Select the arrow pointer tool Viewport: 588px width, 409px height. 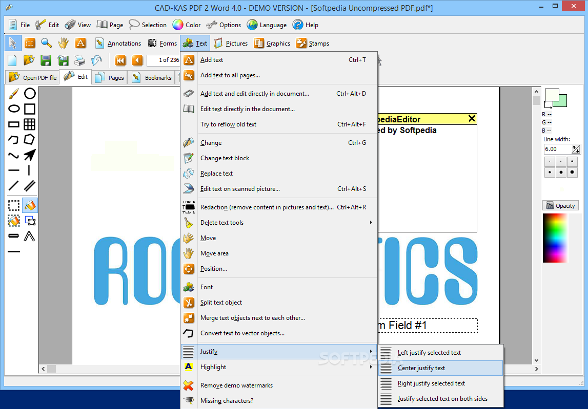pos(13,43)
